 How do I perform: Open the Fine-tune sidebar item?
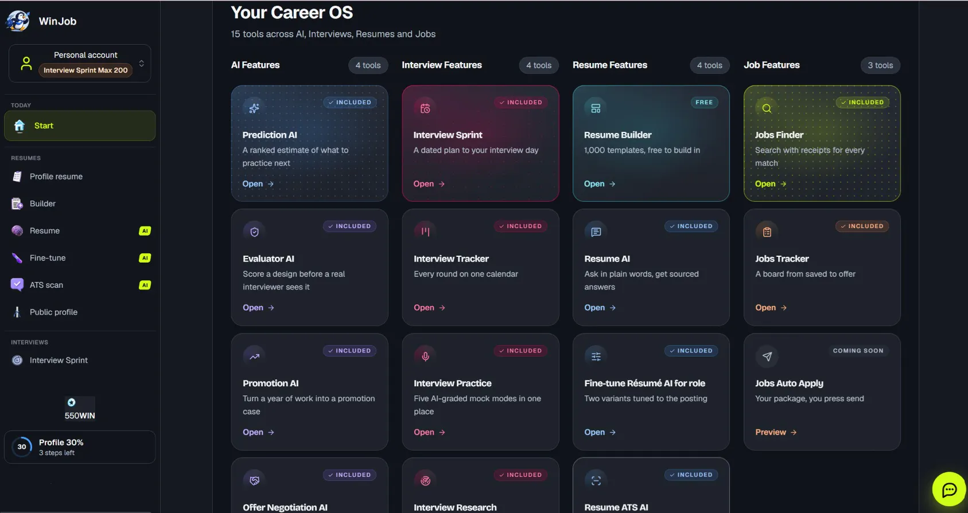pyautogui.click(x=80, y=258)
